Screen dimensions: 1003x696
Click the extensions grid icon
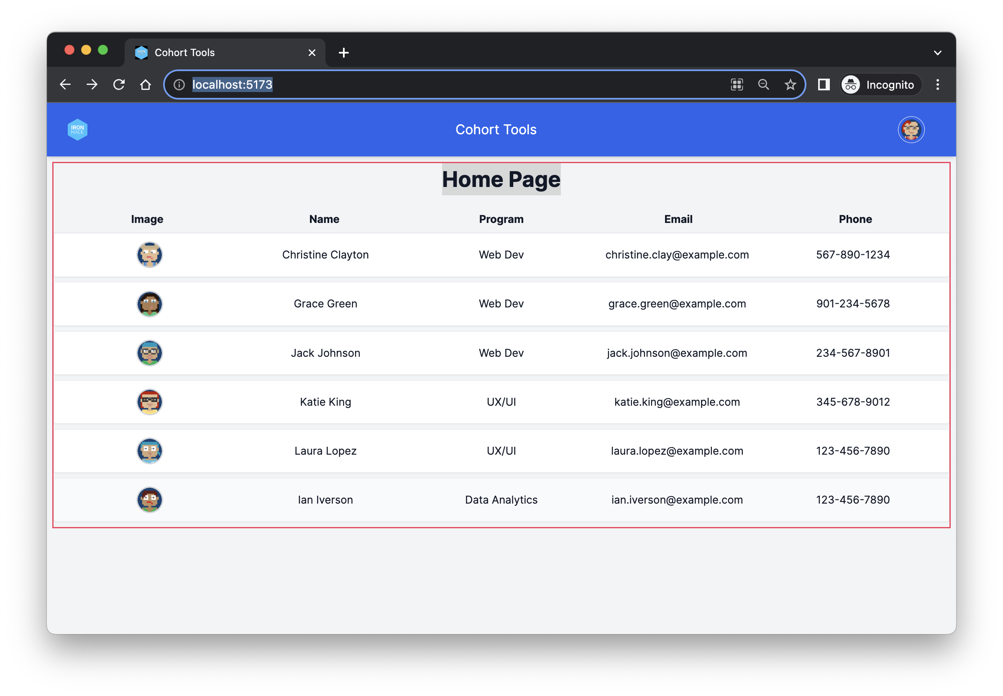pyautogui.click(x=737, y=84)
